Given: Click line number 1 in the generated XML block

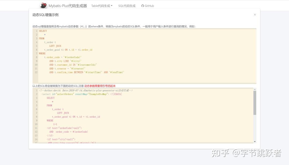Looking at the screenshot, I should click(x=37, y=90).
